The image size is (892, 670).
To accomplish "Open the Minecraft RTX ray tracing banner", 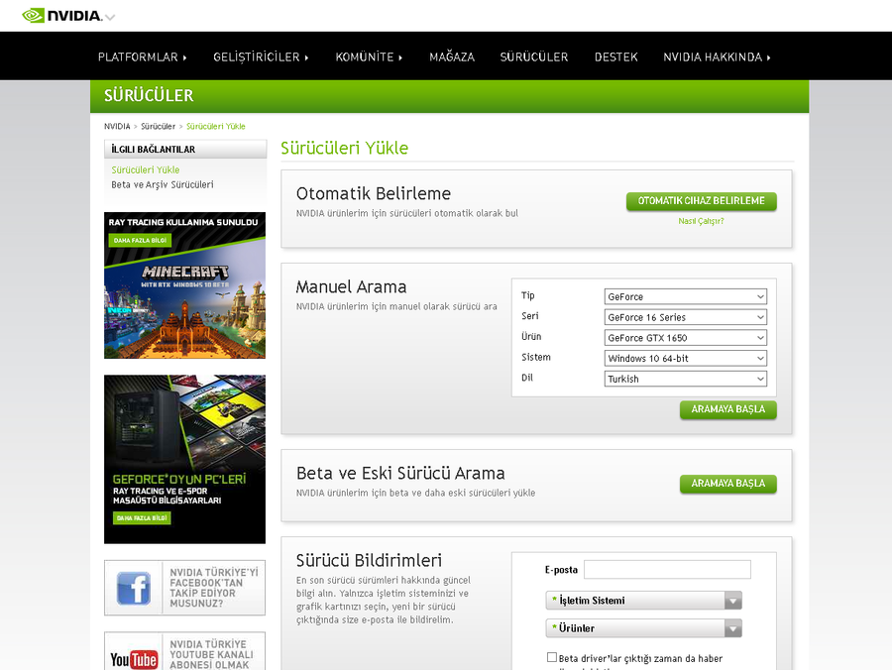I will coord(184,285).
